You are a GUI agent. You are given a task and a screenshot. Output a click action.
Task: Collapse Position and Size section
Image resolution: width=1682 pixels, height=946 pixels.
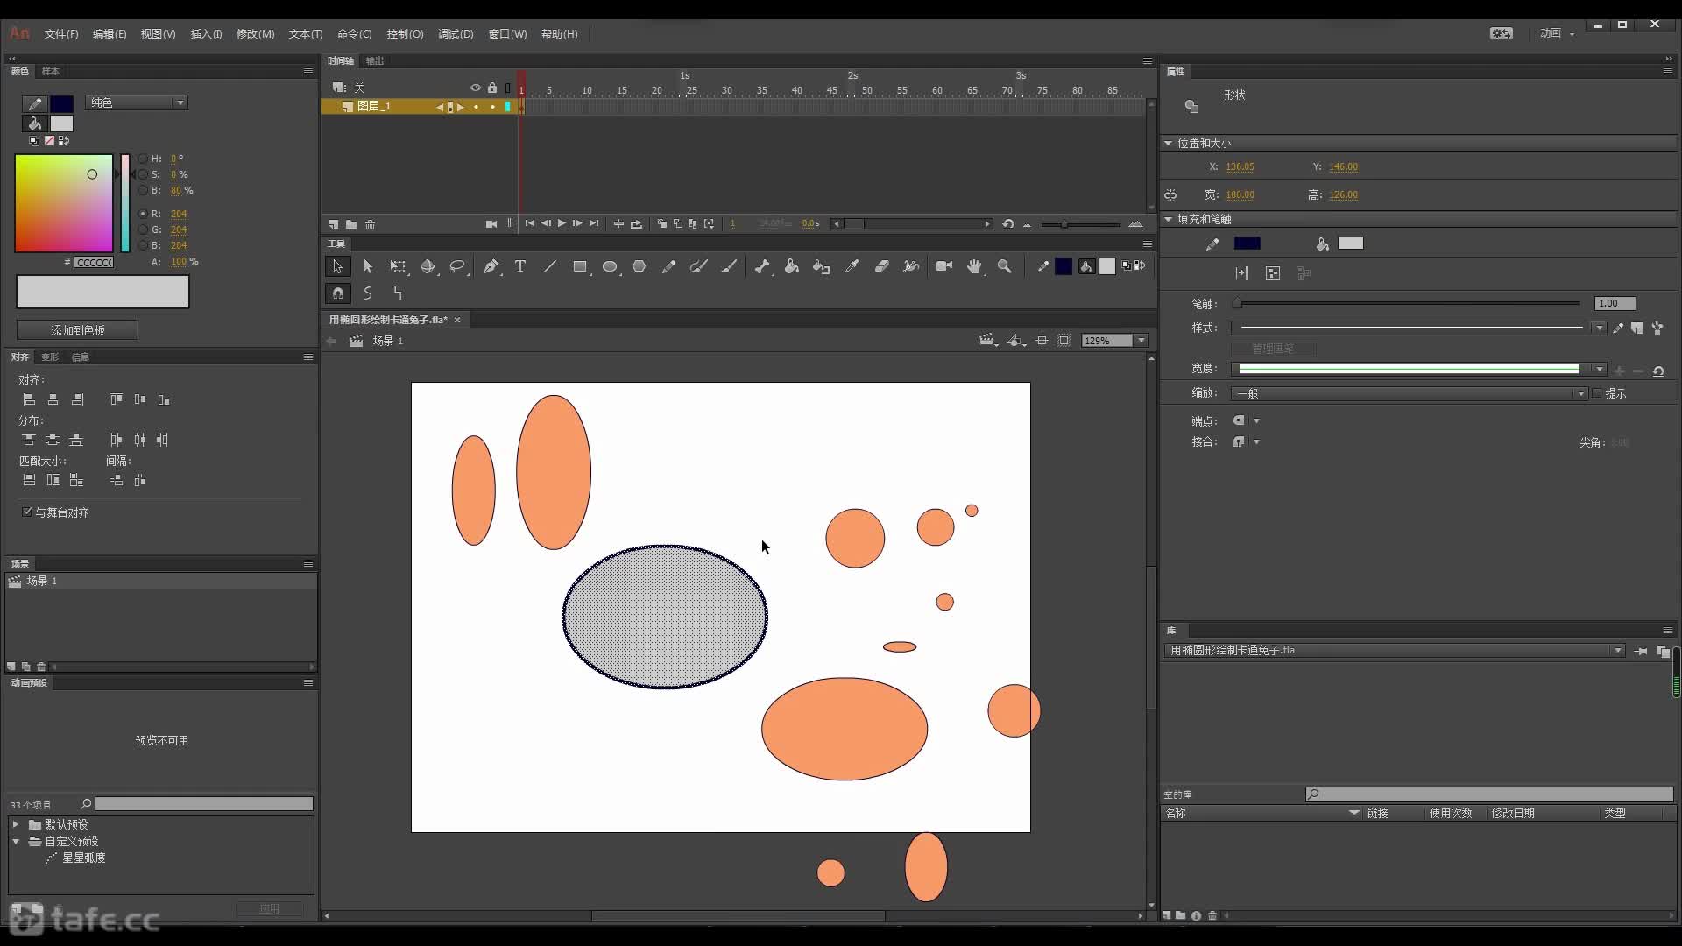coord(1168,143)
